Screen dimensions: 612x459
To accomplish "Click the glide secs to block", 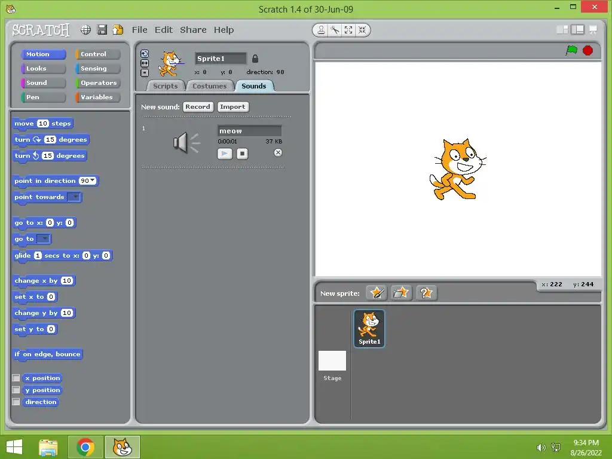I will click(x=62, y=256).
